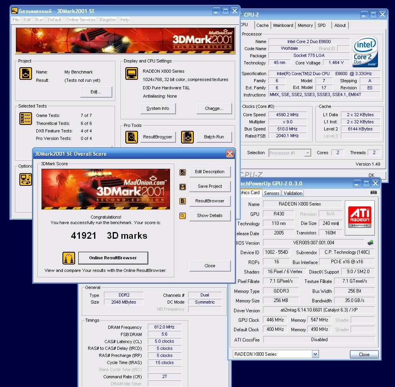Click the BIOS Version VER009.007.001.004 field
The image size is (395, 387).
314,243
